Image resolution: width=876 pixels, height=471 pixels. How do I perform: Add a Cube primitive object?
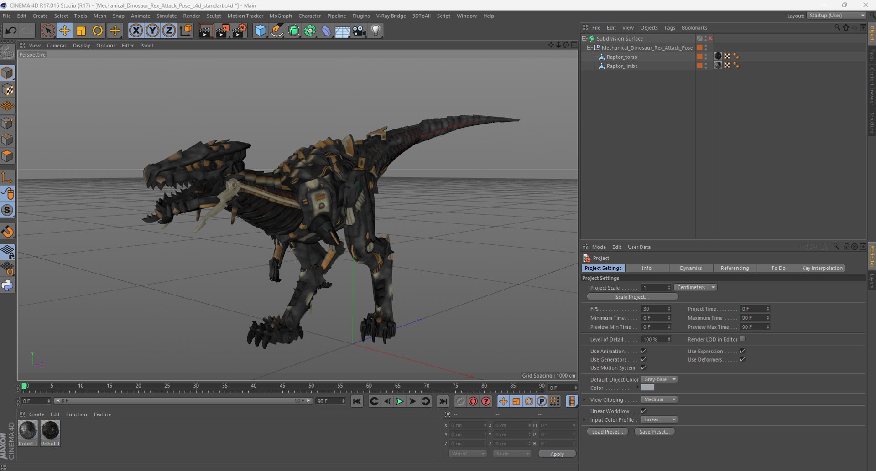point(260,31)
